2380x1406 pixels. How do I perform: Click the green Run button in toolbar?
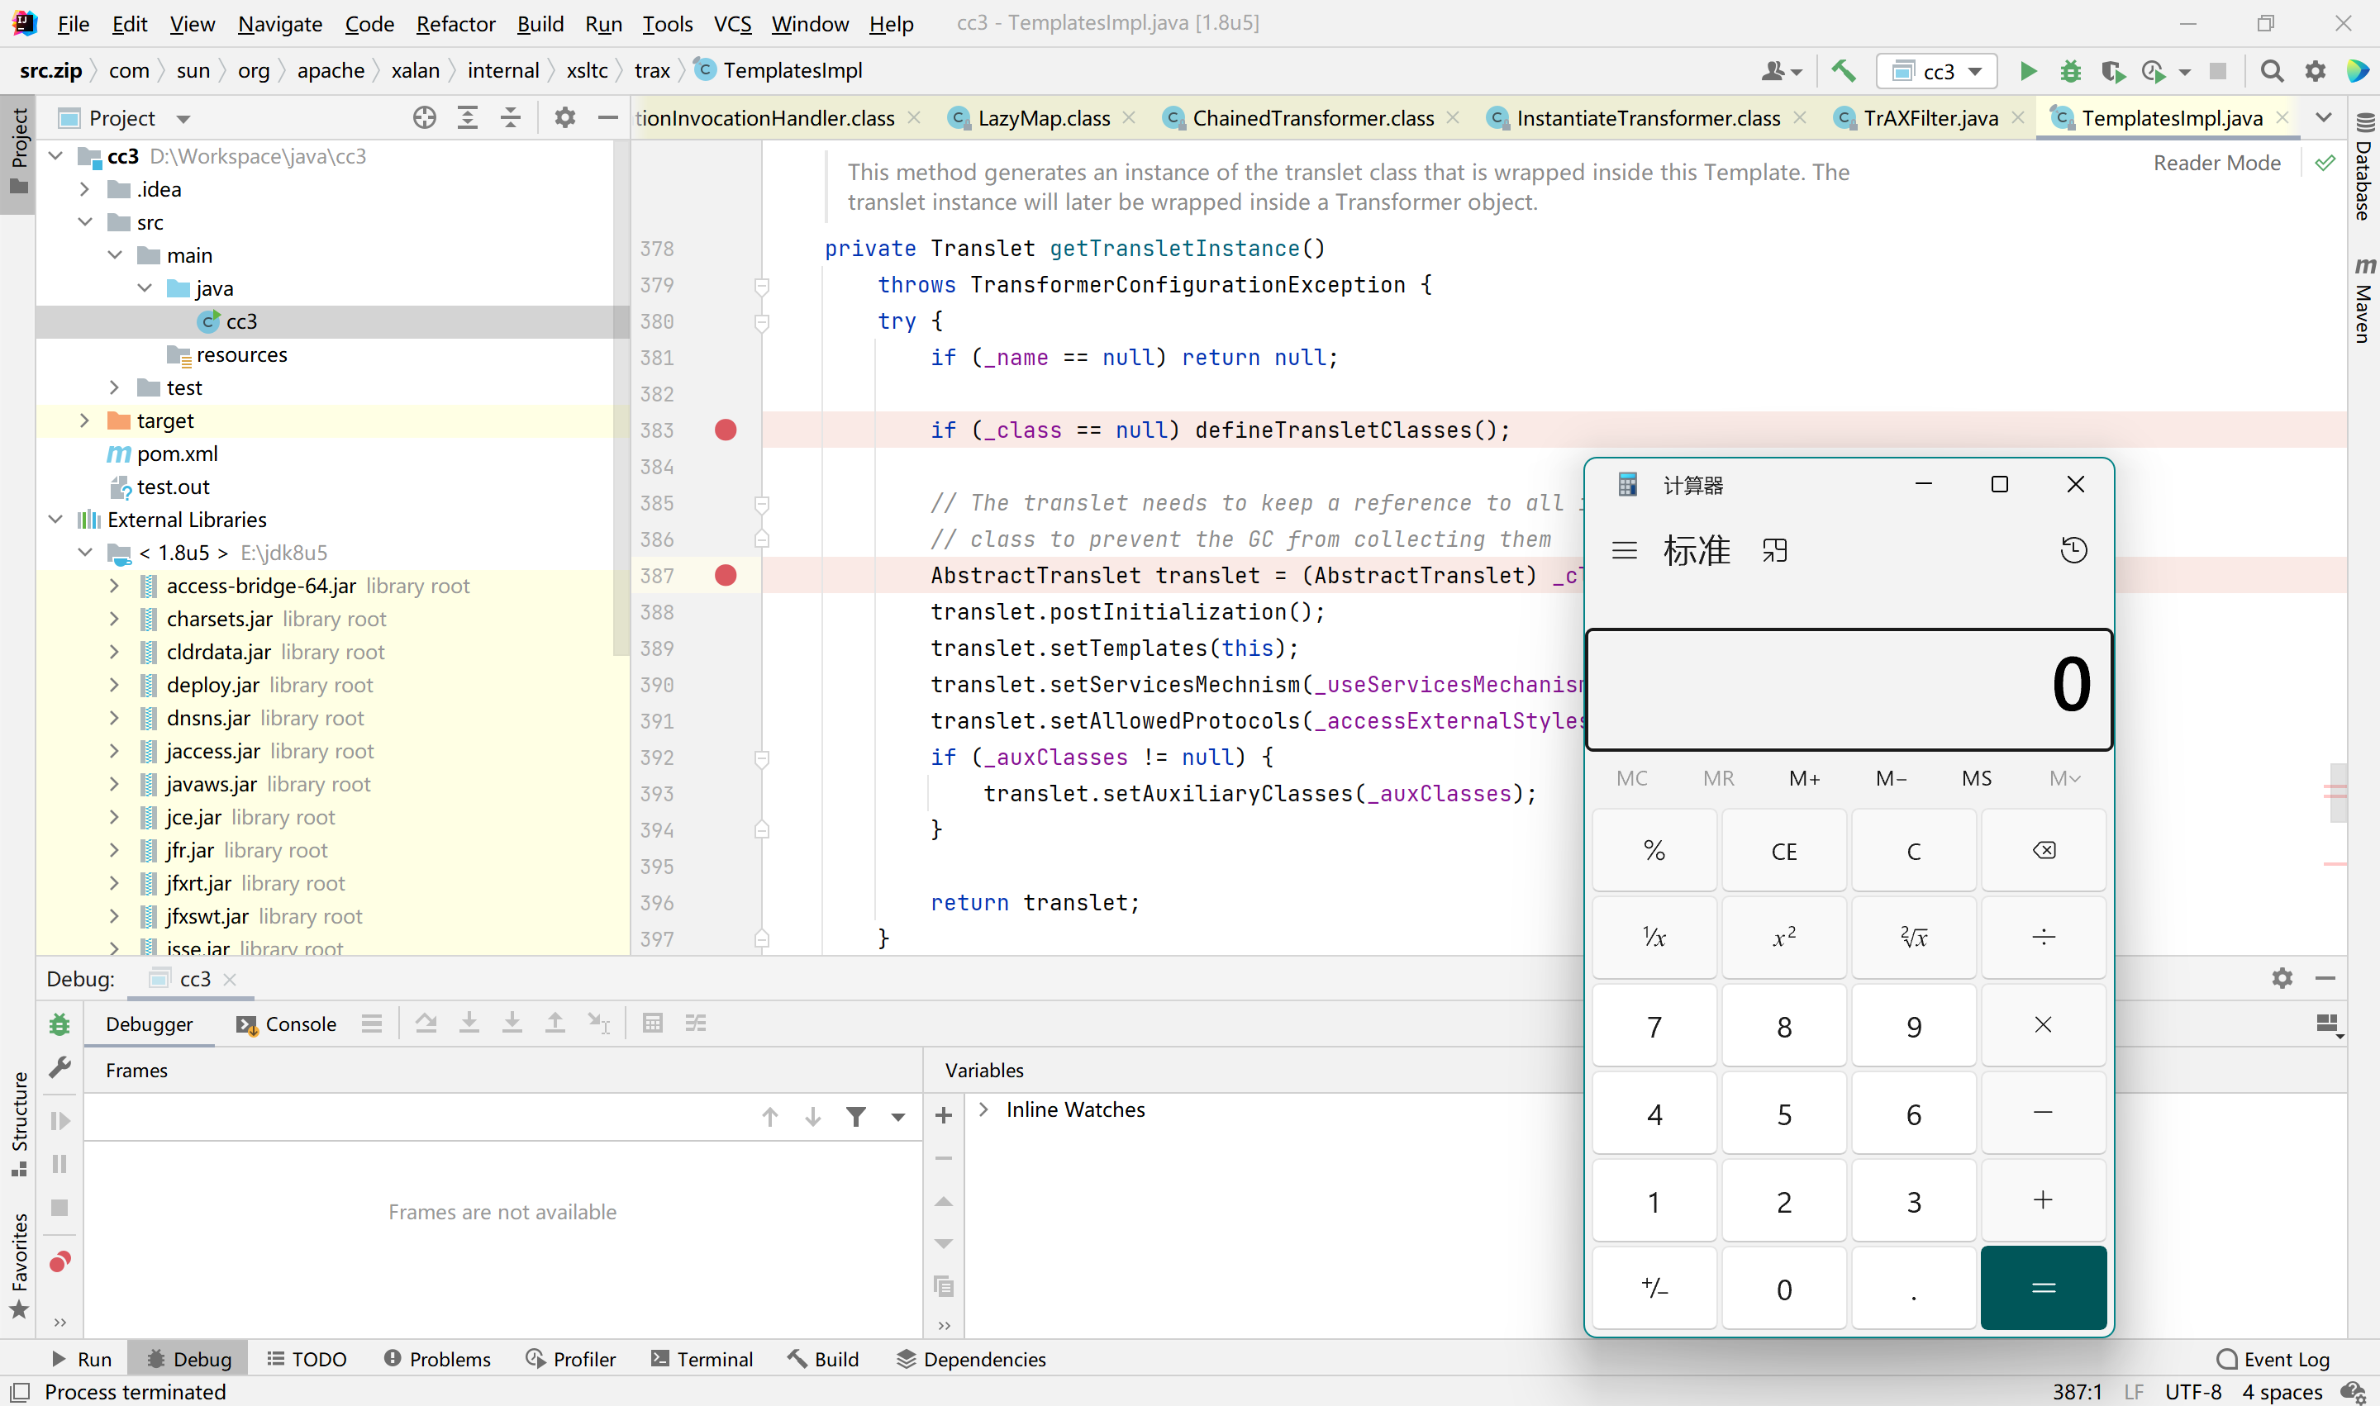(x=2026, y=71)
